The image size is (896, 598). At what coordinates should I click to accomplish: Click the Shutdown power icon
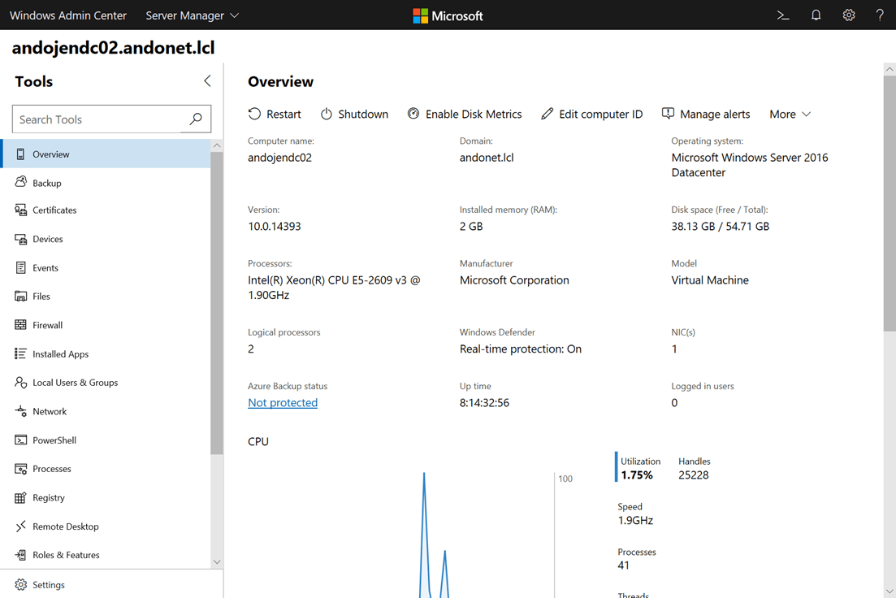[327, 114]
